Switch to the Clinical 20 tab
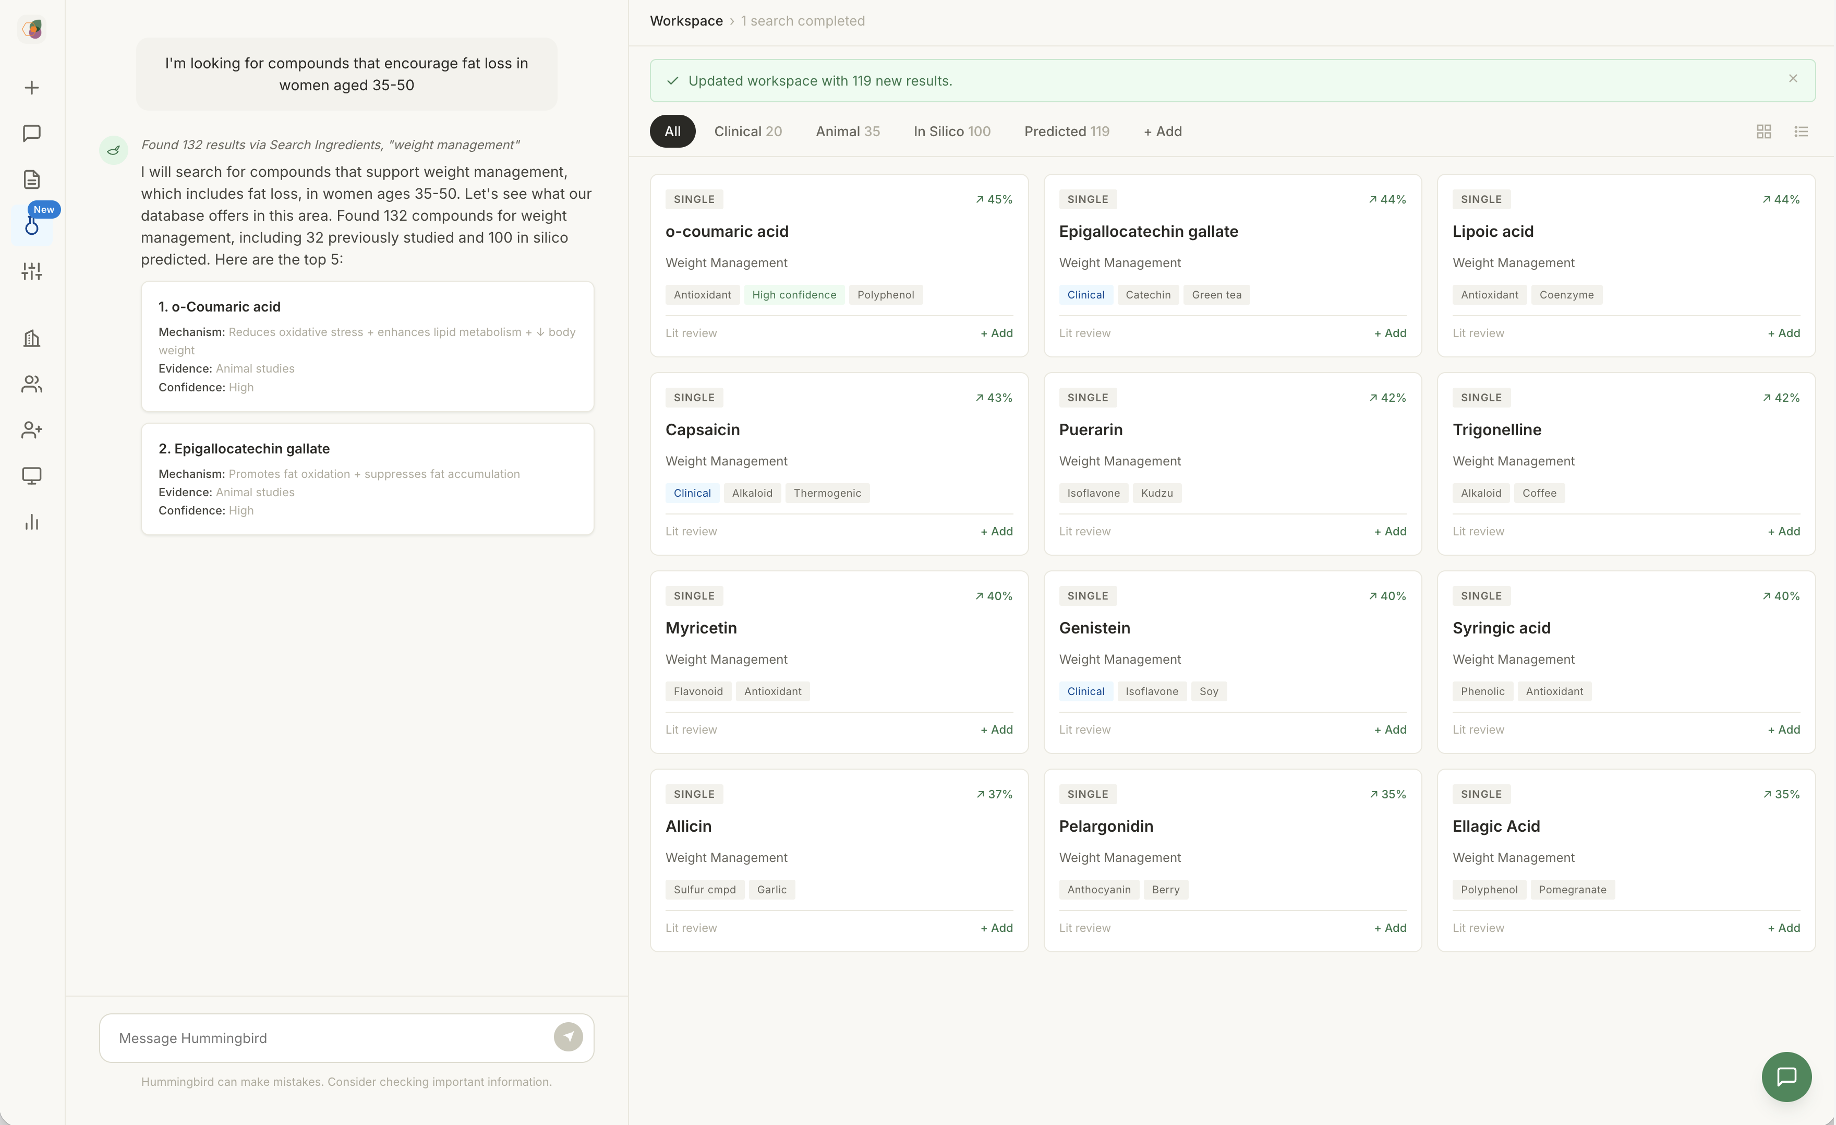The width and height of the screenshot is (1836, 1125). tap(748, 131)
